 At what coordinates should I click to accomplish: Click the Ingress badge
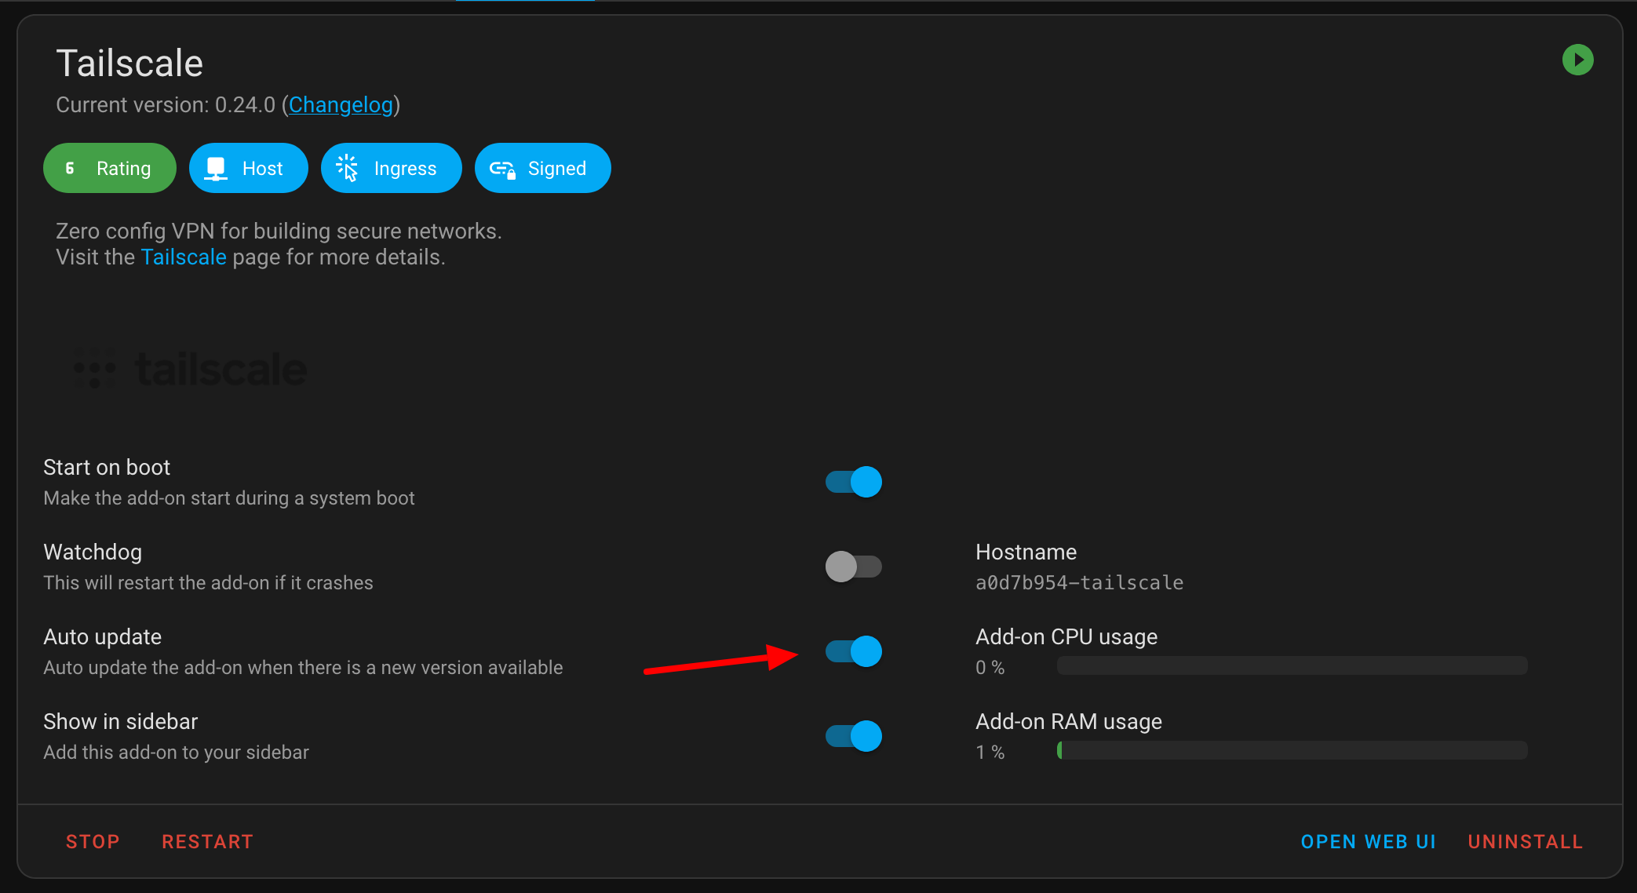pyautogui.click(x=391, y=167)
